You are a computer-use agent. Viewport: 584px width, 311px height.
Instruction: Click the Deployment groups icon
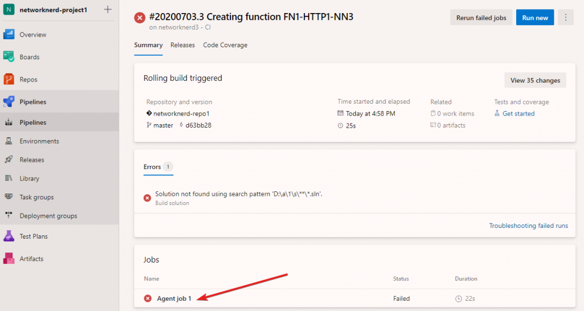[x=9, y=215]
